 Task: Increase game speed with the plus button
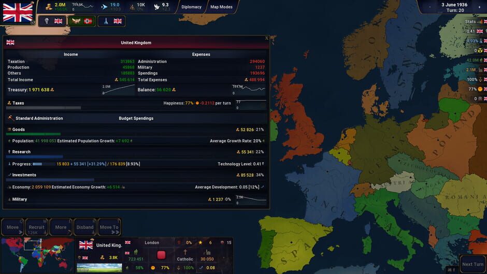pyautogui.click(x=480, y=7)
